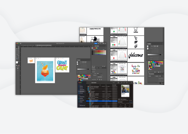The image size is (188, 134).
Task: Open the search icon in Illustrator title bar
Action: point(101,43)
